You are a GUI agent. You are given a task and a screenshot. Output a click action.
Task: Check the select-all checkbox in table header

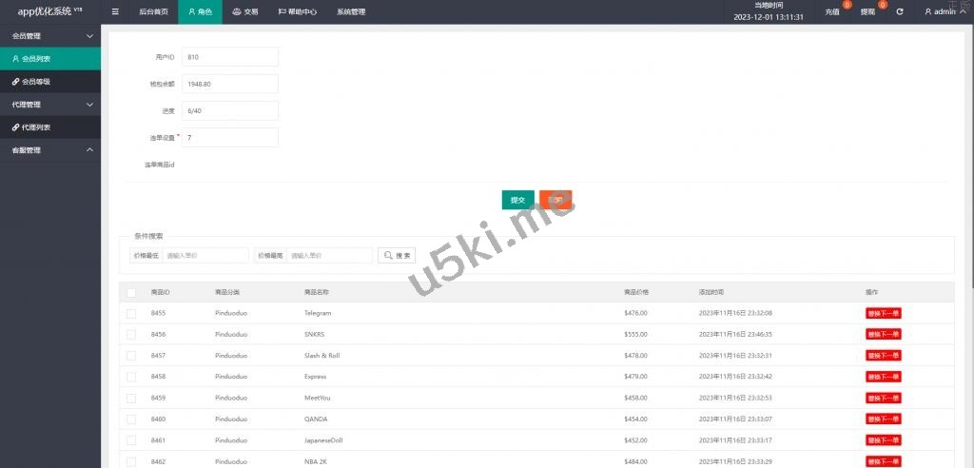pyautogui.click(x=131, y=292)
